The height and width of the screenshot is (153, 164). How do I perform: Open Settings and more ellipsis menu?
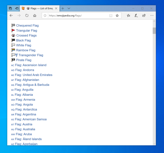[x=152, y=15]
